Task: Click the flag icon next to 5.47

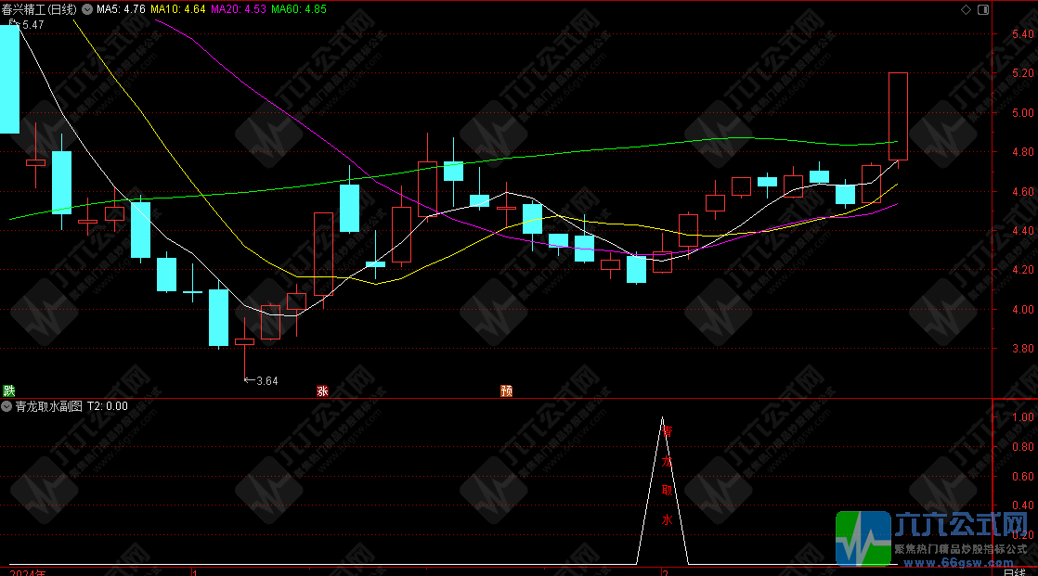Action: pos(14,24)
